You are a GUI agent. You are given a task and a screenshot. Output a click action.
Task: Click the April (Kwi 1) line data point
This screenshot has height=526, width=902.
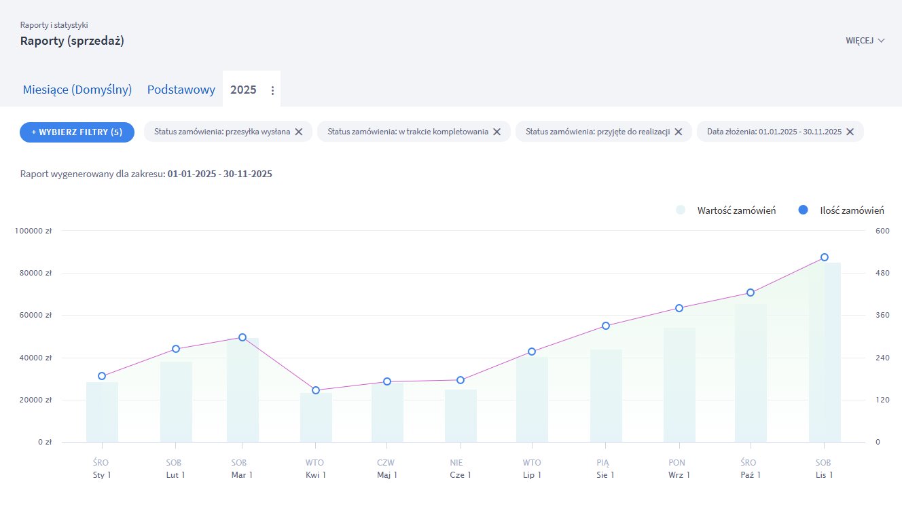pyautogui.click(x=316, y=390)
